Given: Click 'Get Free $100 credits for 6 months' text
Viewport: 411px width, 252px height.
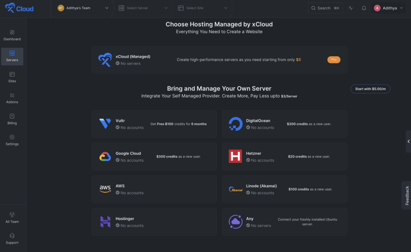Looking at the screenshot, I should click(179, 124).
